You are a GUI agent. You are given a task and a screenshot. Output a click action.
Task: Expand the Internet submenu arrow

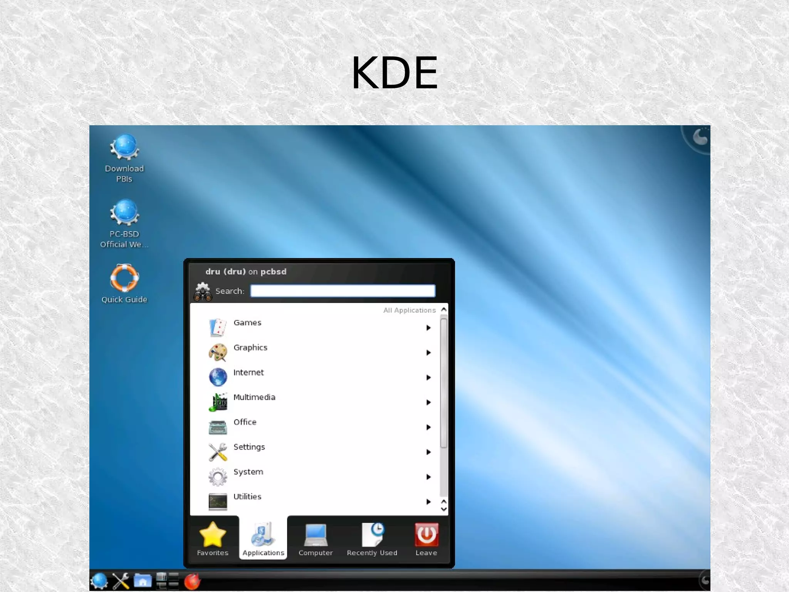coord(428,377)
